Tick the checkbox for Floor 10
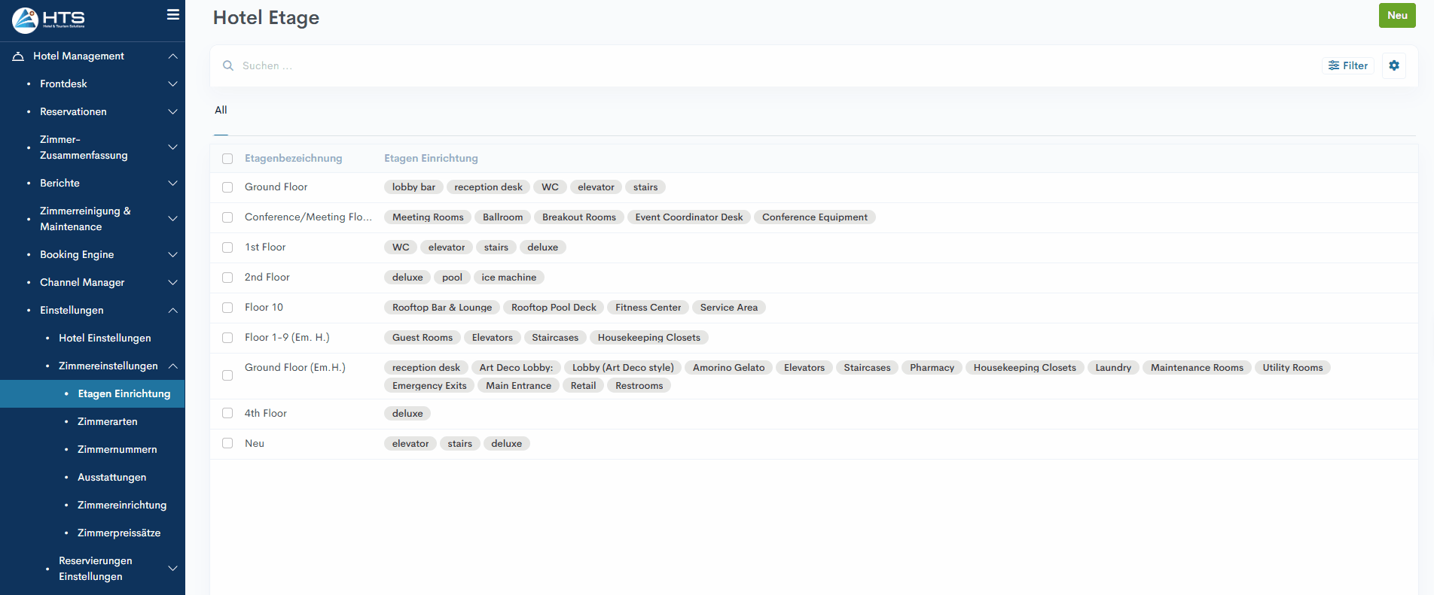The width and height of the screenshot is (1434, 595). click(227, 308)
